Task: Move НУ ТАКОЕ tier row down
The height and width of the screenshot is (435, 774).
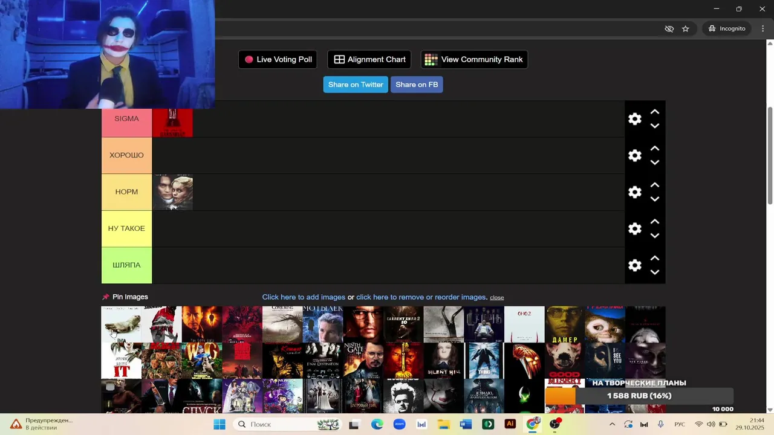Action: [654, 236]
